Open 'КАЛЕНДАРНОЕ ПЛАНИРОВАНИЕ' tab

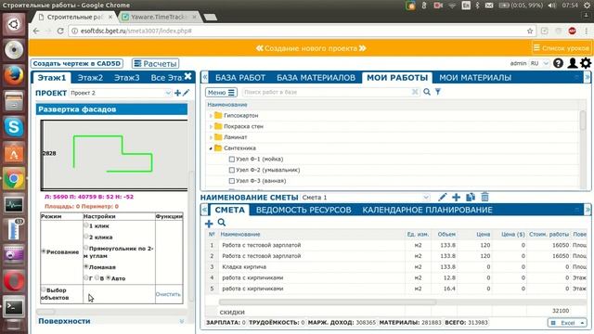[x=427, y=210]
